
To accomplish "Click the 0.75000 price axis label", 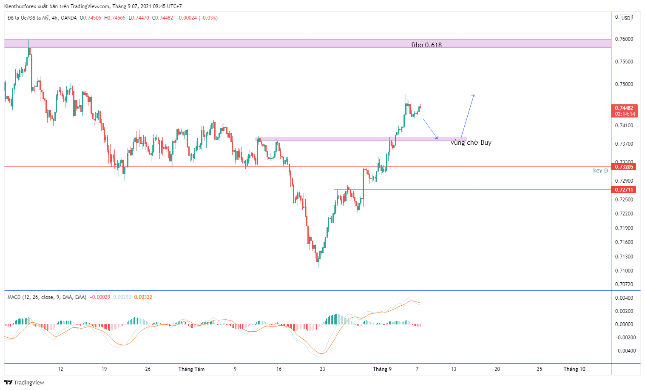I will pos(624,84).
